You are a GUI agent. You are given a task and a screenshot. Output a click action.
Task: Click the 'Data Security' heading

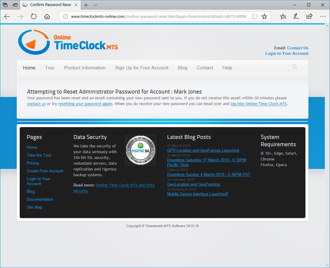pos(90,137)
